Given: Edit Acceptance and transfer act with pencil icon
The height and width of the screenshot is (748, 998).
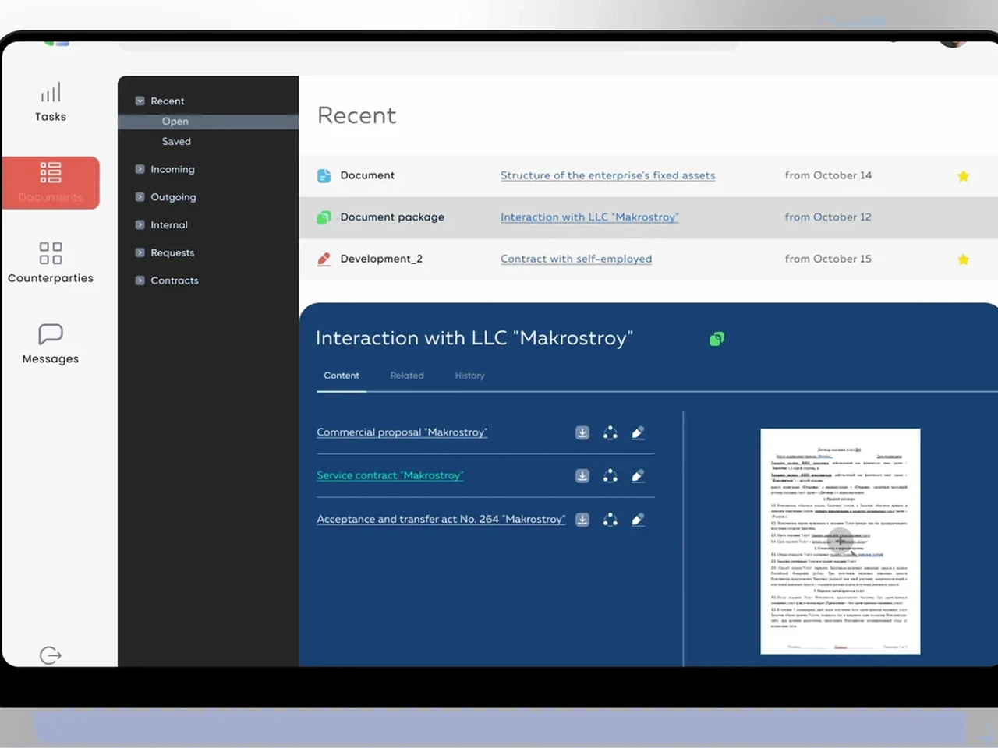Looking at the screenshot, I should [638, 520].
